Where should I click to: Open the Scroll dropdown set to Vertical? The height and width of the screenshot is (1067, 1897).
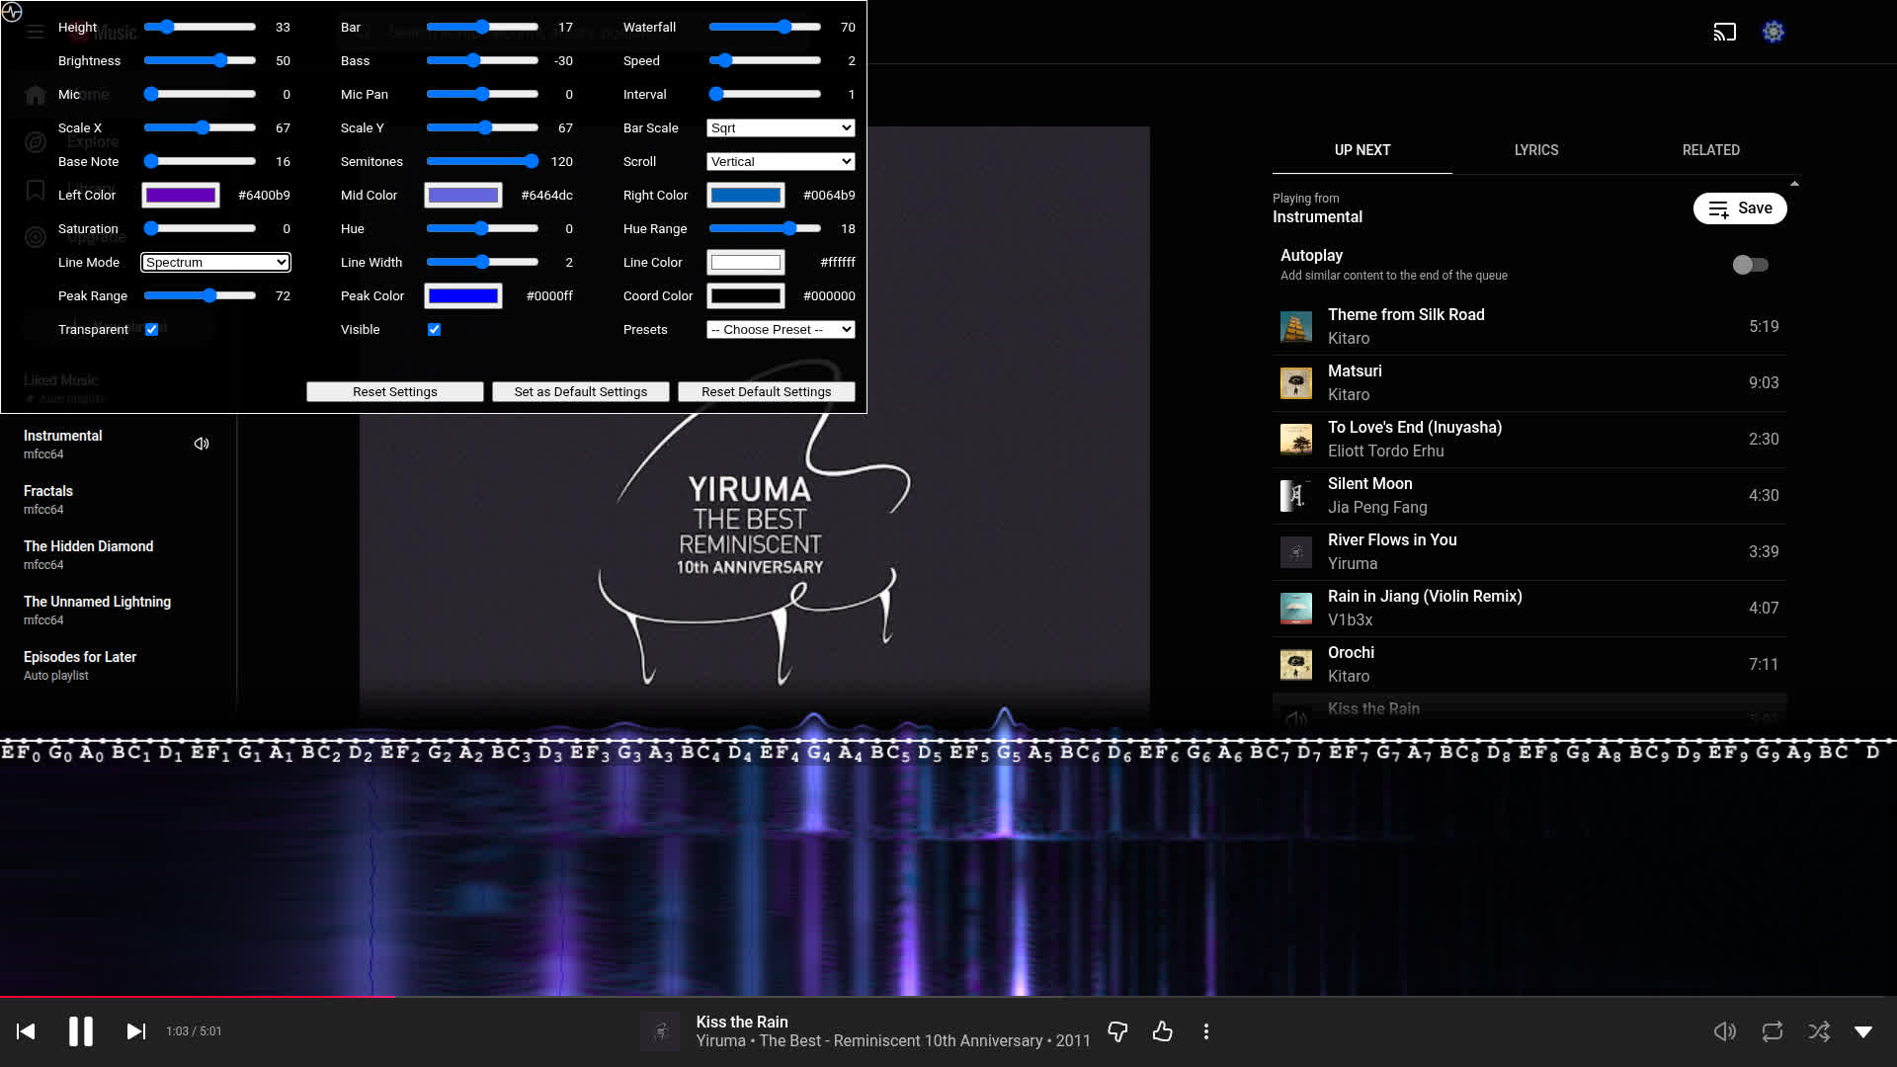(x=781, y=162)
